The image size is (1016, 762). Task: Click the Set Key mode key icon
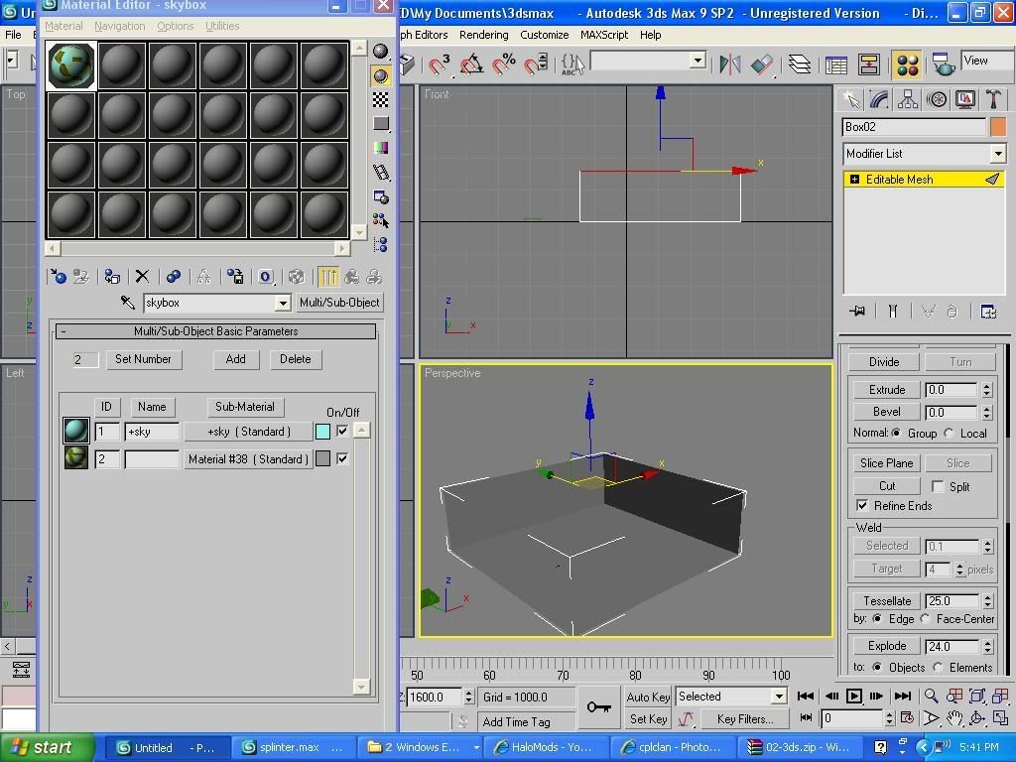pos(599,707)
